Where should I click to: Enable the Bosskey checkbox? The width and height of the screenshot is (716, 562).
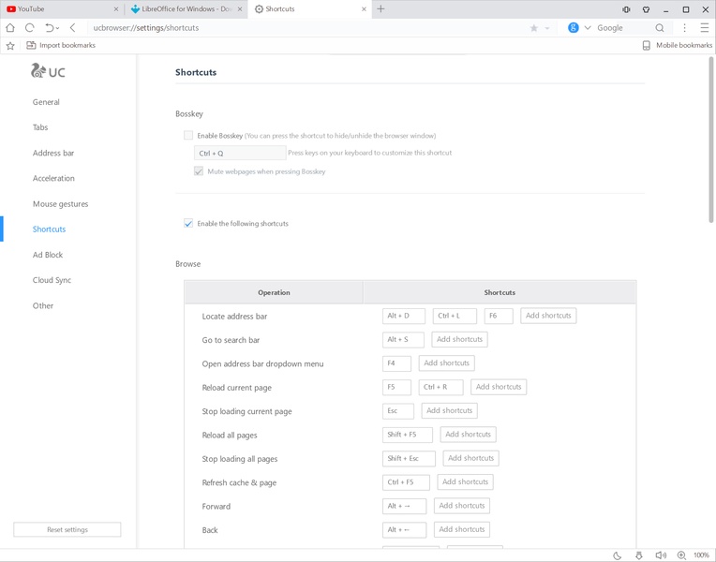pyautogui.click(x=188, y=136)
